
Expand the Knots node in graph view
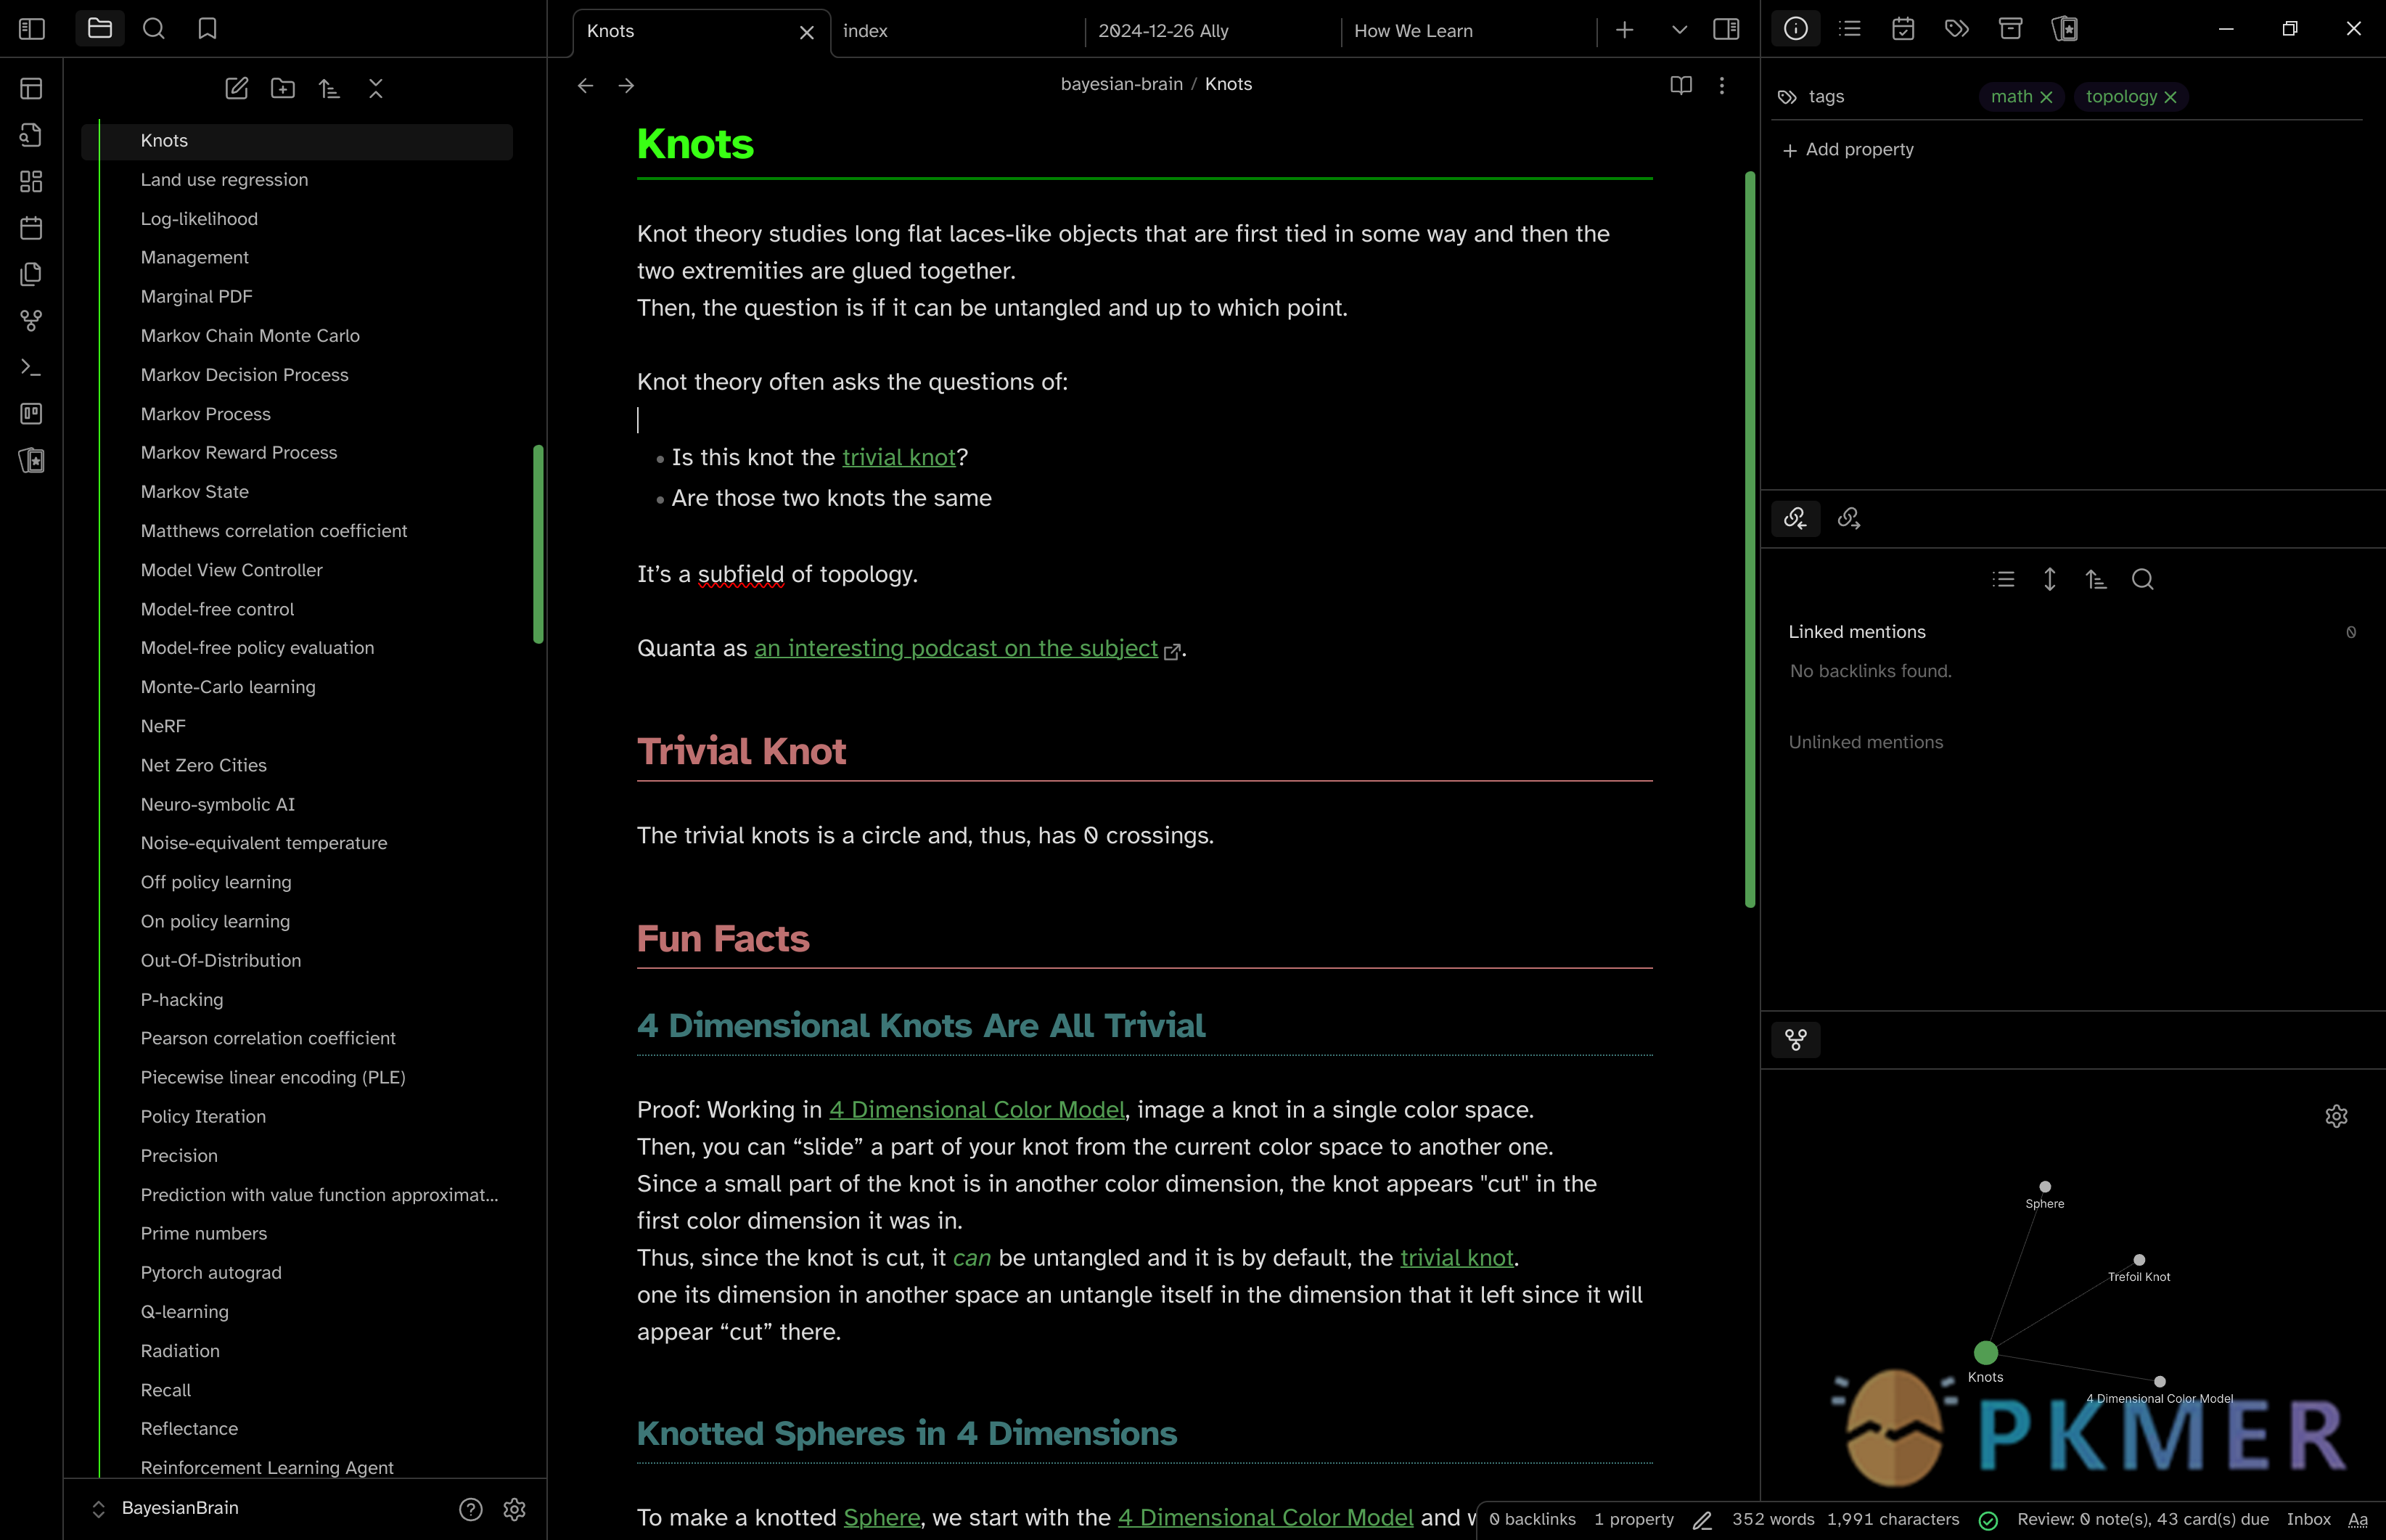coord(1984,1352)
